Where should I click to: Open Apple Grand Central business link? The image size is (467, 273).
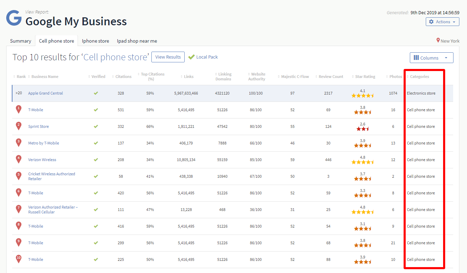(x=46, y=93)
